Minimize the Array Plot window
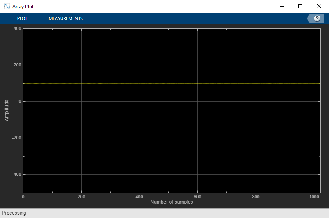The image size is (329, 218). (282, 6)
